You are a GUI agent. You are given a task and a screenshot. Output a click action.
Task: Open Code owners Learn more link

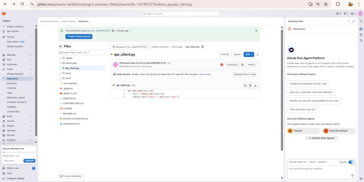(205, 74)
